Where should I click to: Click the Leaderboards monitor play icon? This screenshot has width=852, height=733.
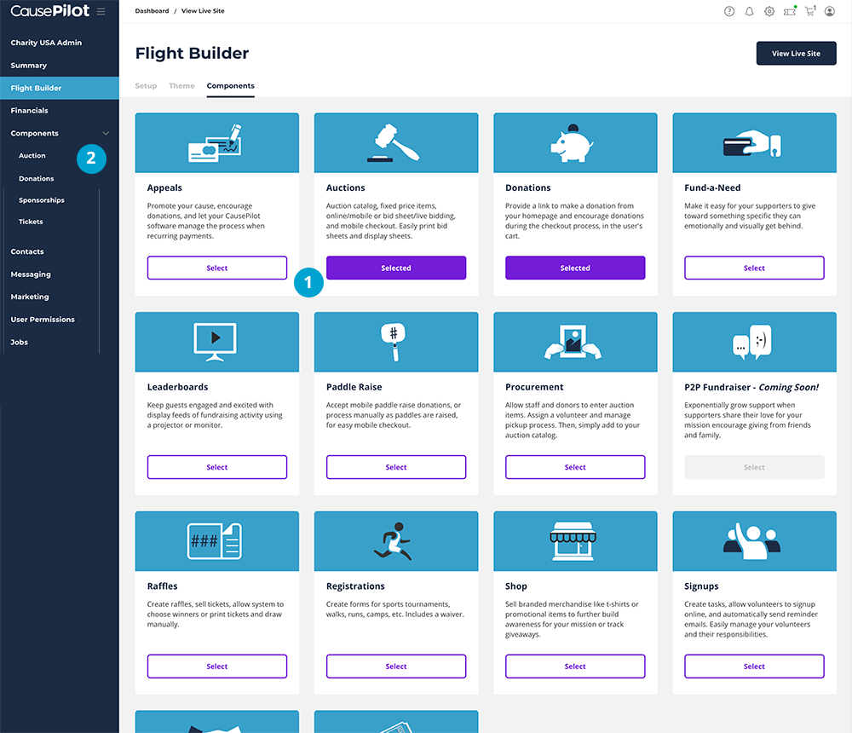point(216,342)
